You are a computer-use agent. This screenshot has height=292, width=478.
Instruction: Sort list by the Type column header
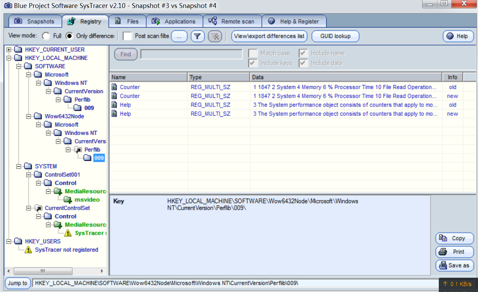tap(219, 77)
